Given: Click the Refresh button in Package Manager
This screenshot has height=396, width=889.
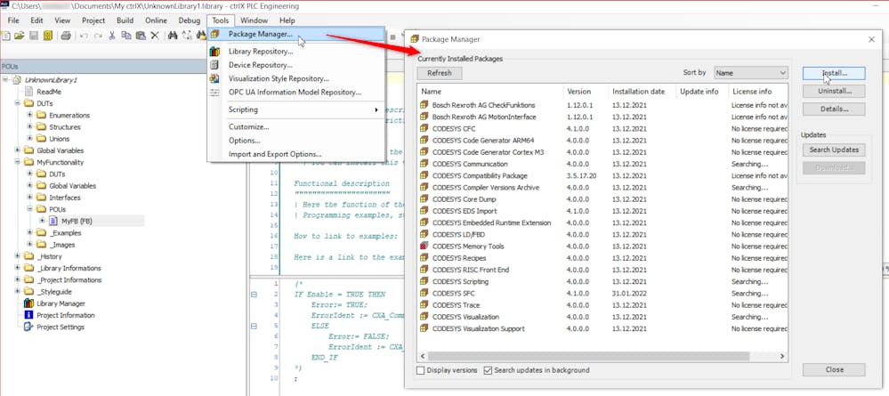Looking at the screenshot, I should [x=440, y=73].
